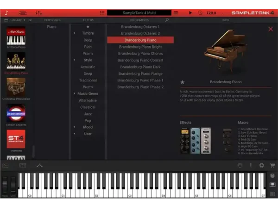Screen dimensions: 278x208
Task: Select Brandenburg Piano Chorus instrument
Action: click(140, 54)
